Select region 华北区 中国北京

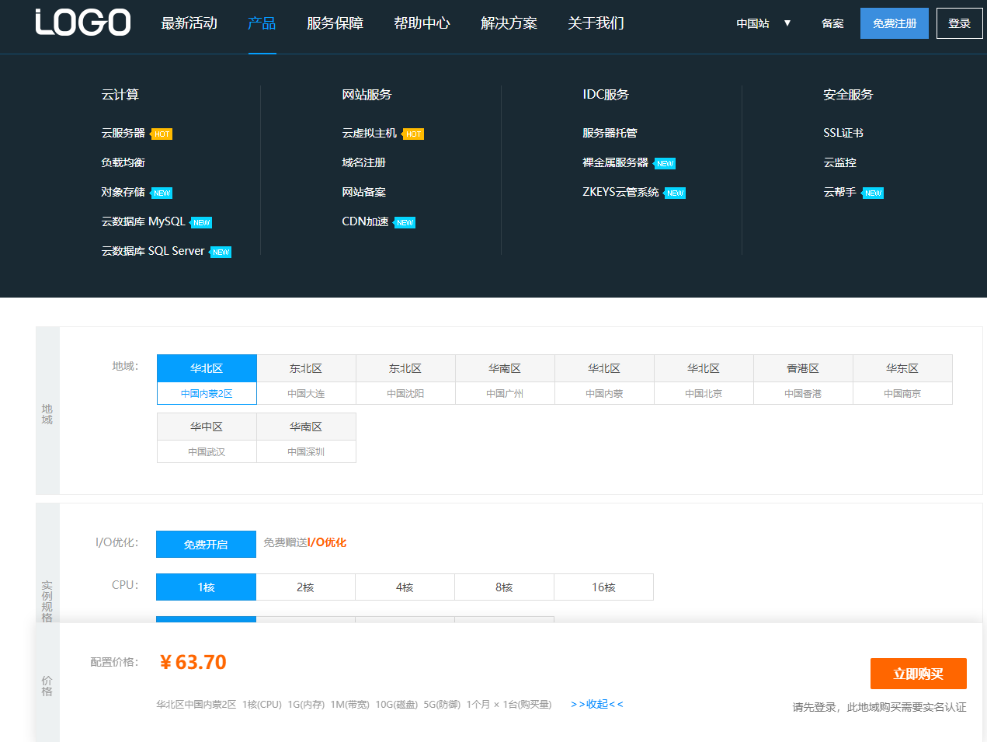(x=704, y=380)
